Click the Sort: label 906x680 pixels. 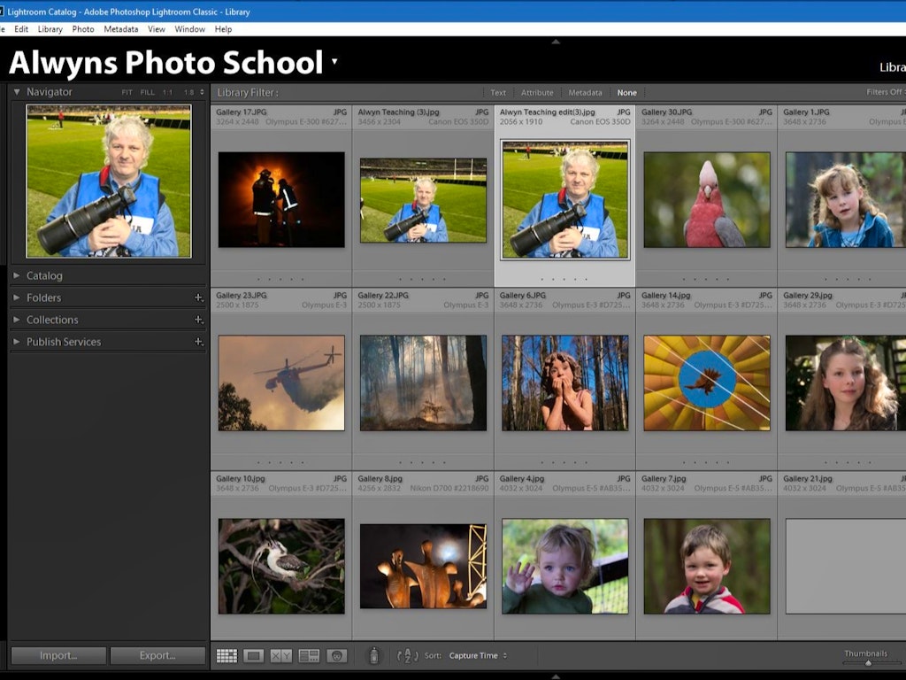point(433,656)
